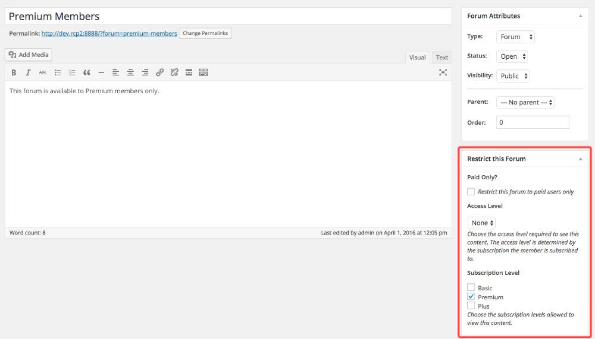Open the premium-members permalink URL
595x339 pixels.
109,33
